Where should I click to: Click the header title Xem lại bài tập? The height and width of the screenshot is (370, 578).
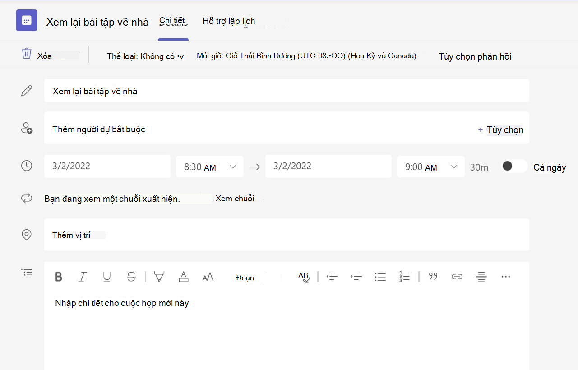(x=97, y=22)
